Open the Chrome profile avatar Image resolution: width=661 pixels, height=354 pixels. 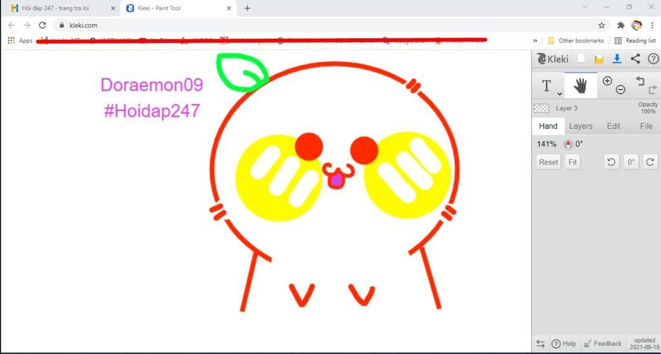[636, 25]
